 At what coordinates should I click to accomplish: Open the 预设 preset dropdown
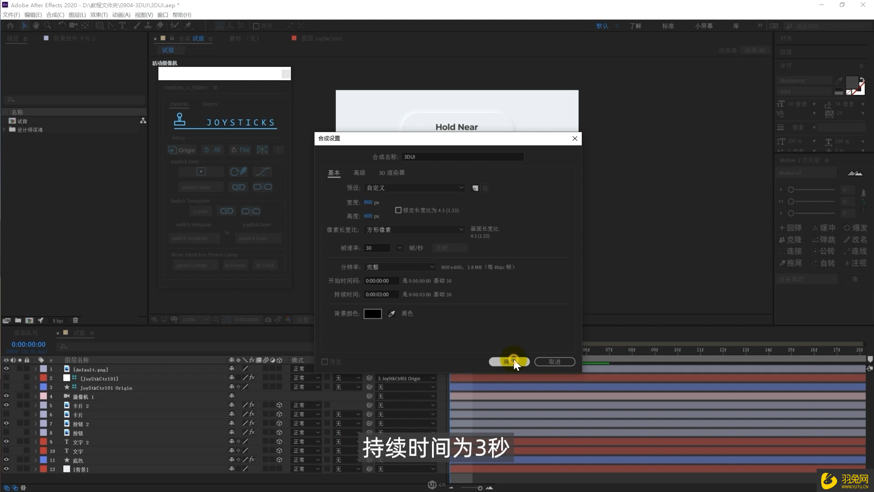[414, 187]
